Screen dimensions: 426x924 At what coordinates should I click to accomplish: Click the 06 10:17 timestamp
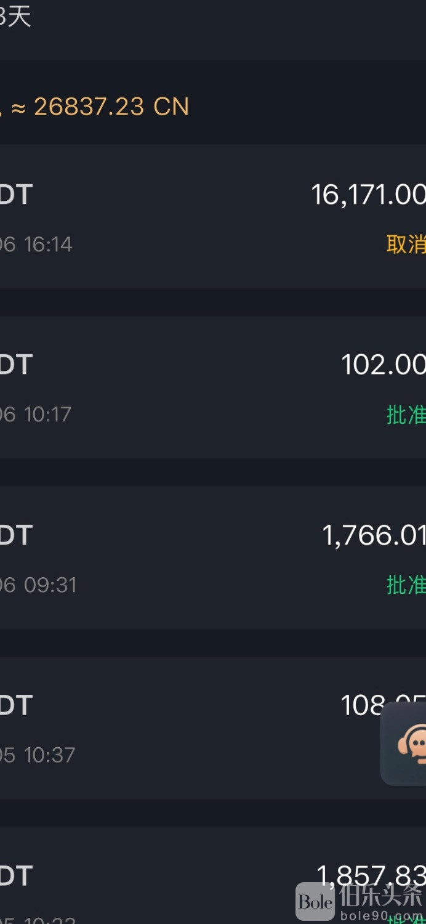click(x=36, y=415)
